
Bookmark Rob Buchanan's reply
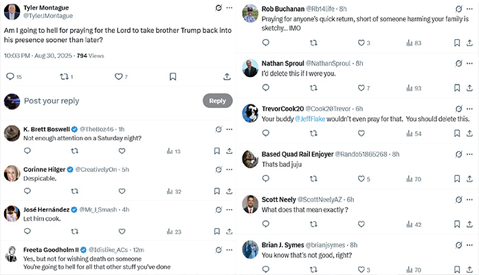pos(457,43)
